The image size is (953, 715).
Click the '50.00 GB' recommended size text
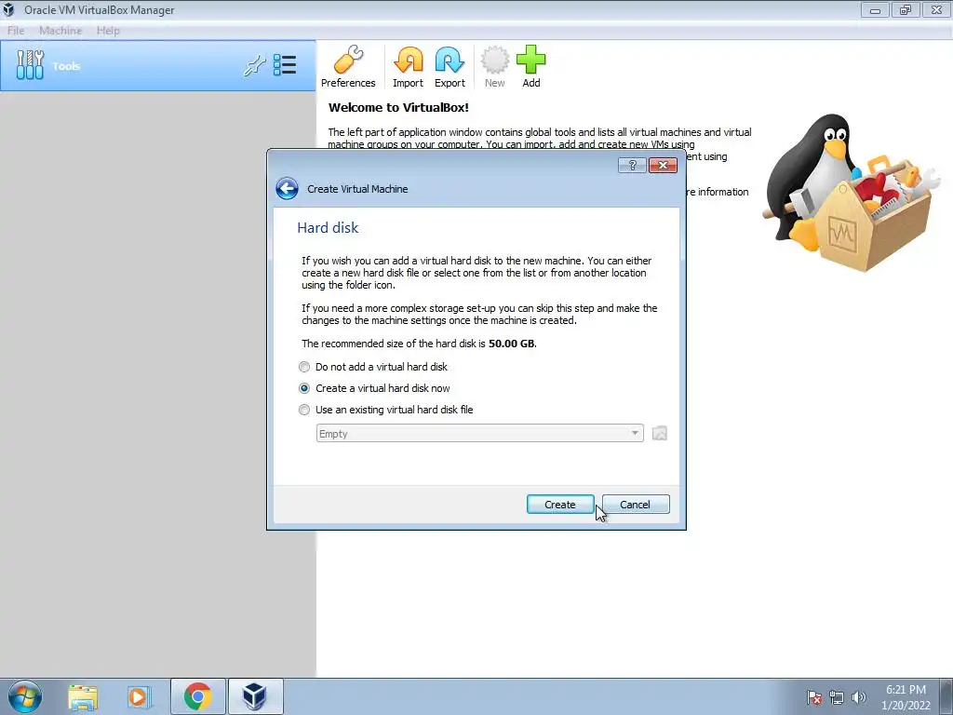(x=512, y=344)
